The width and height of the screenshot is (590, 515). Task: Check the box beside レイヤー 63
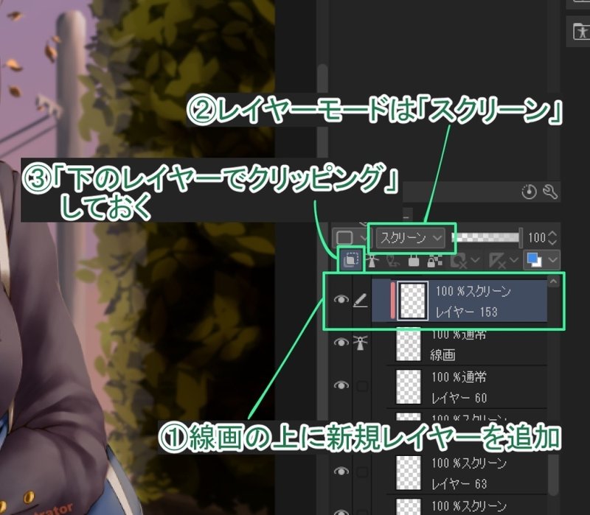pos(362,472)
